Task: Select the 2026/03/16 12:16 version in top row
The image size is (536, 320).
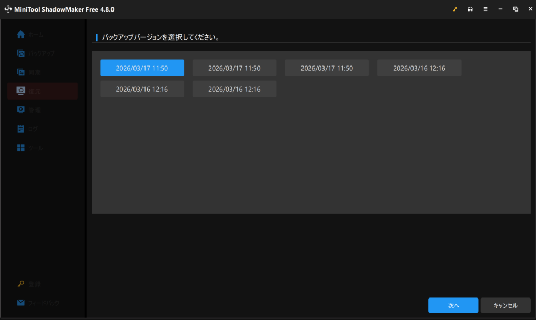Action: (x=419, y=68)
